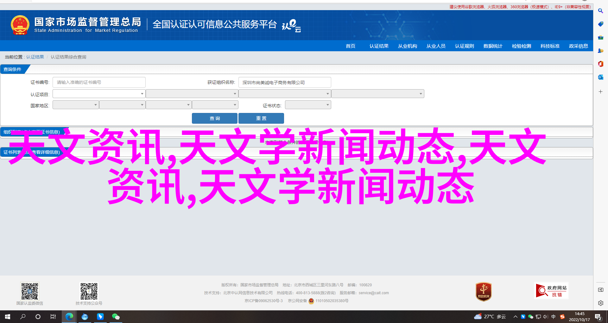608x323 pixels.
Task: Open the third 认证项目 dropdown
Action: pos(285,94)
